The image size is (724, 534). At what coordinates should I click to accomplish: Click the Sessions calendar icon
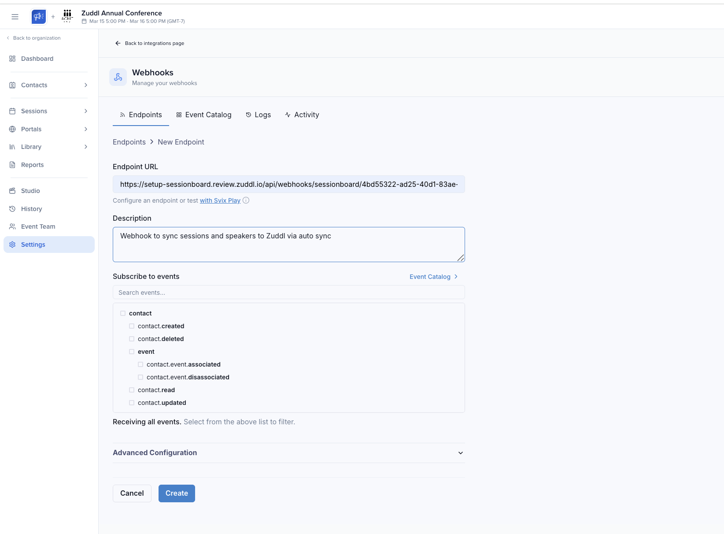pyautogui.click(x=12, y=111)
